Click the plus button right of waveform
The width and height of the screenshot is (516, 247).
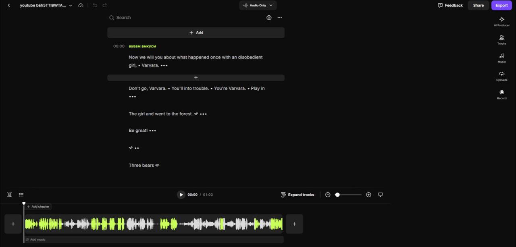(294, 224)
